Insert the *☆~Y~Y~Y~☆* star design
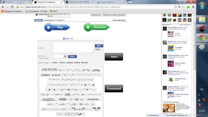208x117 pixels. (x=86, y=80)
